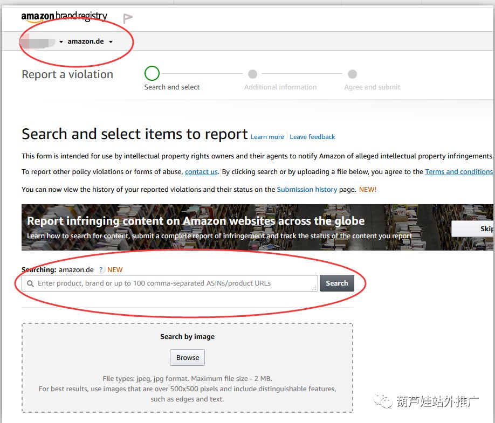The height and width of the screenshot is (423, 495).
Task: Select the Search and select step circle
Action: tap(152, 73)
